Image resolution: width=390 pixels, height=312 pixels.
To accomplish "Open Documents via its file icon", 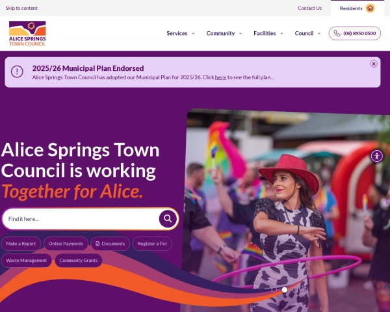I will 97,244.
